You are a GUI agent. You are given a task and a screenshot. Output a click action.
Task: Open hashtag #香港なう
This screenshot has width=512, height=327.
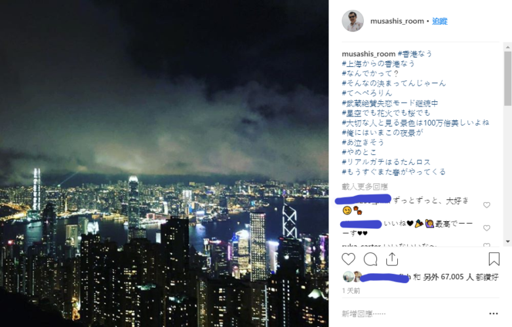pos(415,54)
